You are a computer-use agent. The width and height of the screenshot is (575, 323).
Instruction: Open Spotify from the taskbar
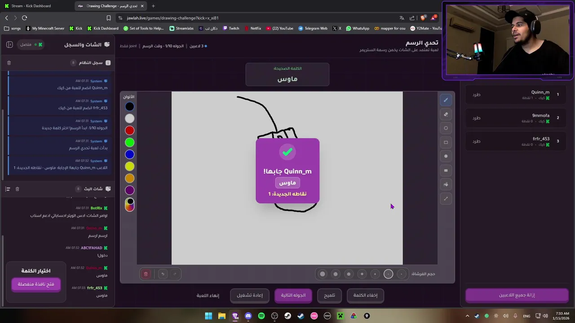coord(261,316)
